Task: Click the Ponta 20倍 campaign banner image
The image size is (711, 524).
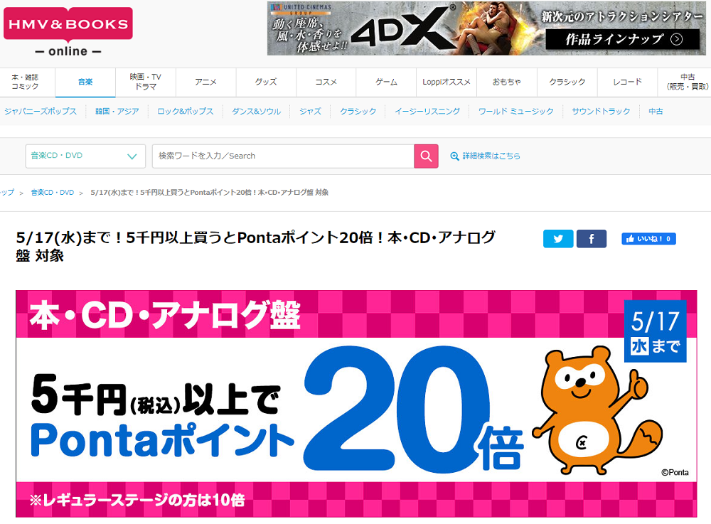Action: click(x=356, y=403)
